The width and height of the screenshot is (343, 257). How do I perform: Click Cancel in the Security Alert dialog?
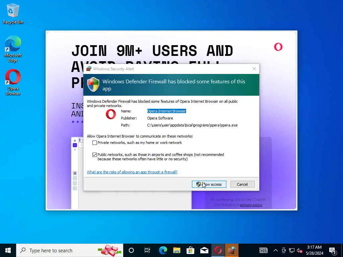243,184
